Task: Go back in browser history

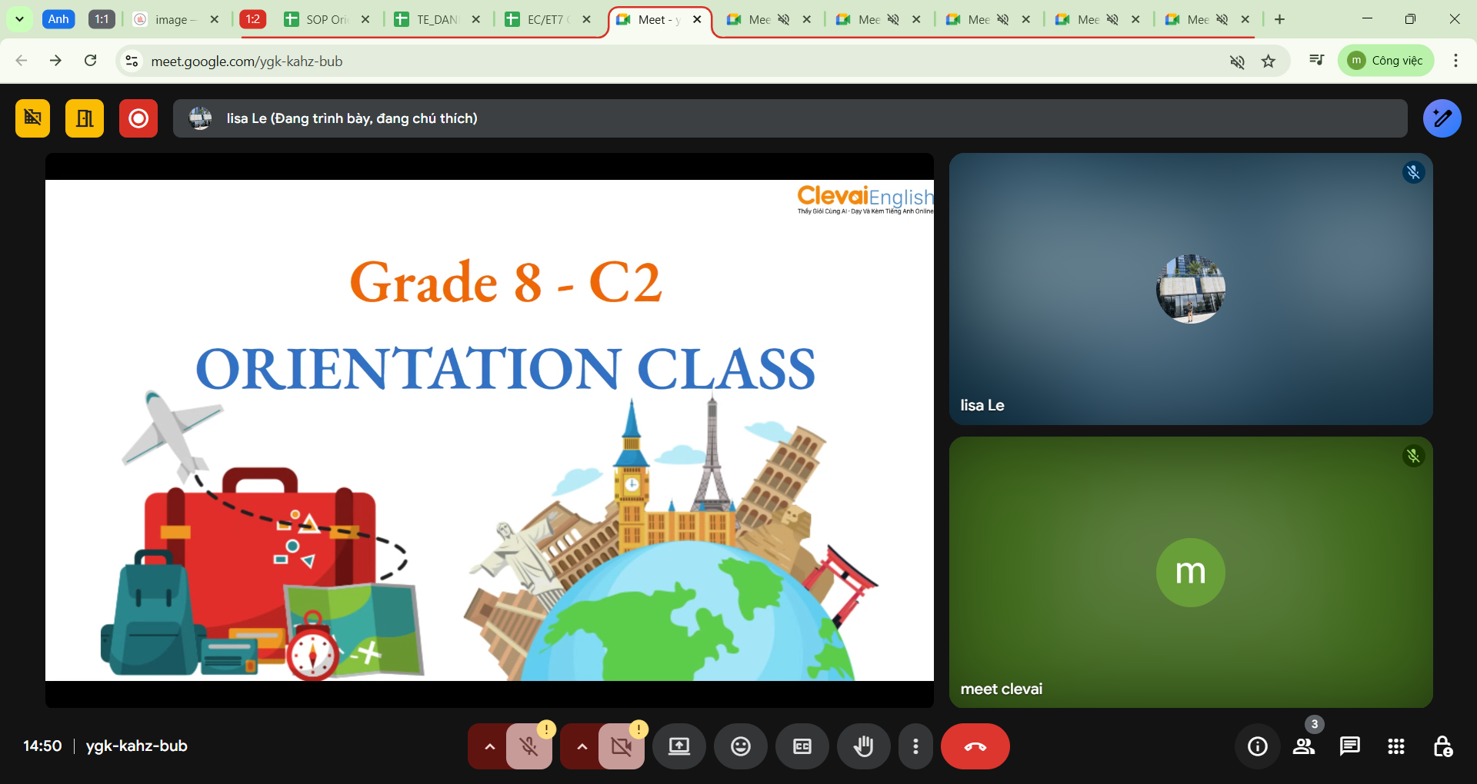Action: pos(22,61)
